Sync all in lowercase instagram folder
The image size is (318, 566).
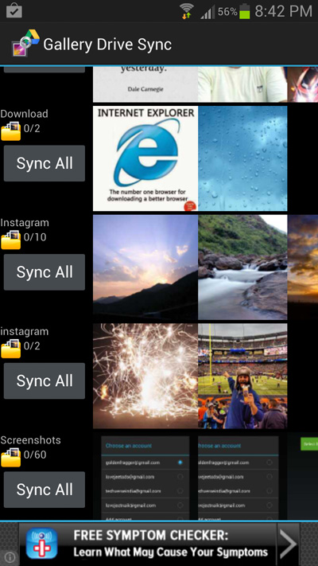click(x=45, y=381)
